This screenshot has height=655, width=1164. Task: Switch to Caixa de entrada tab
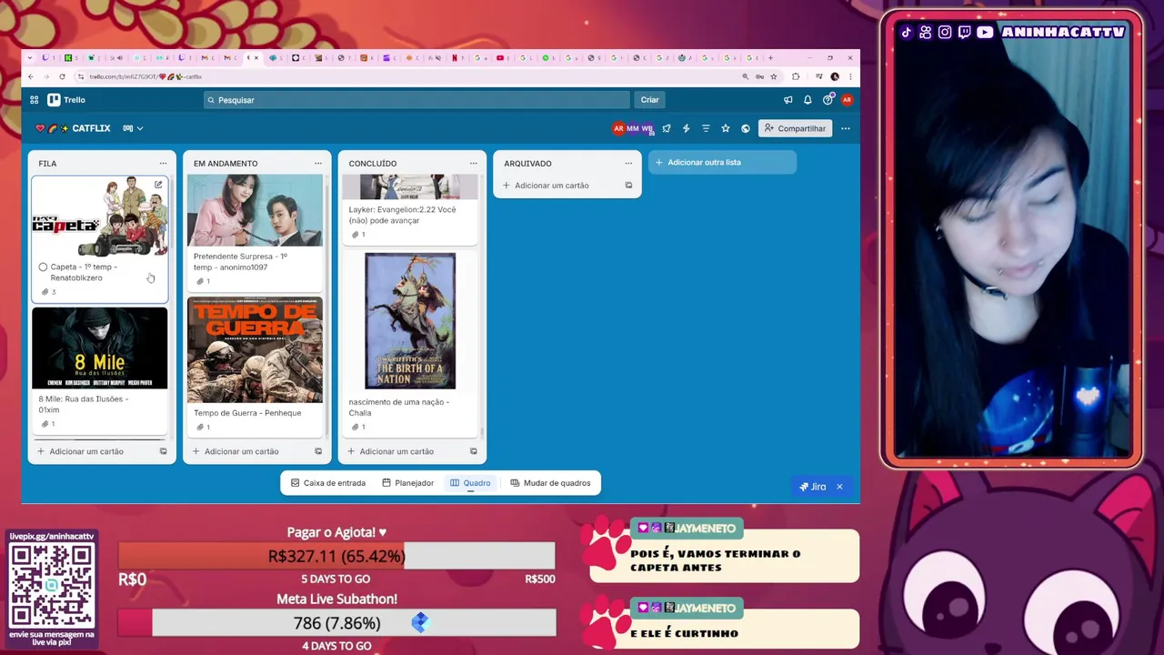point(328,483)
